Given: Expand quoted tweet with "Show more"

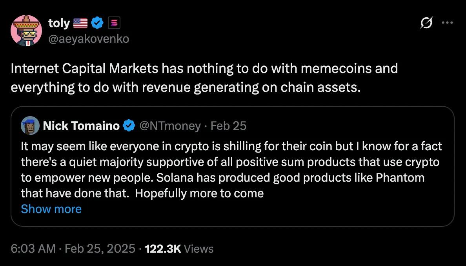Looking at the screenshot, I should tap(51, 209).
